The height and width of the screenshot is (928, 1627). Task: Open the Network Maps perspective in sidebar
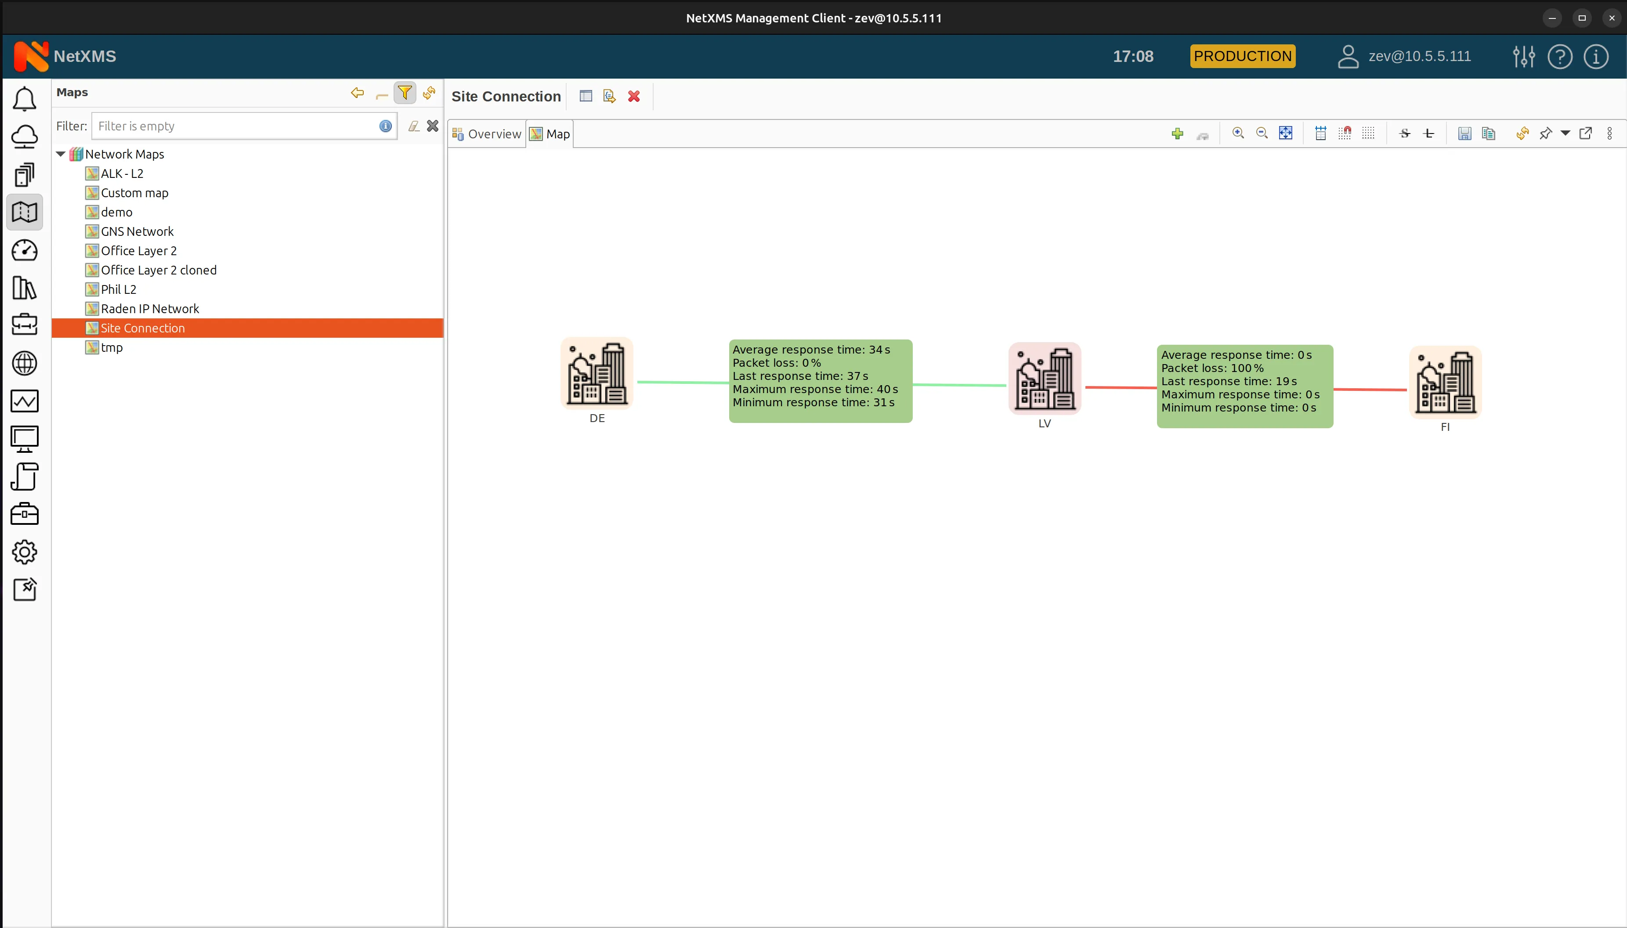point(25,212)
